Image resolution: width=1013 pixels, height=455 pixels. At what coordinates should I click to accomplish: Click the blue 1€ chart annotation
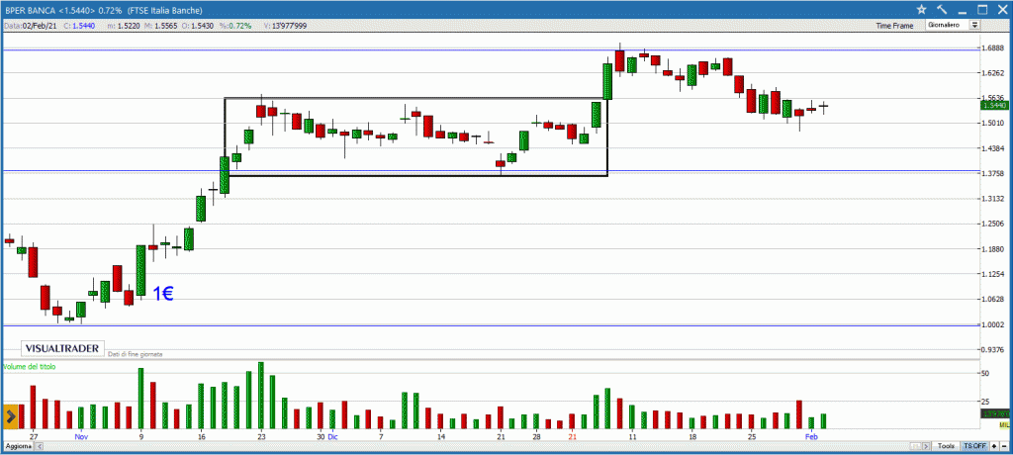pyautogui.click(x=163, y=294)
